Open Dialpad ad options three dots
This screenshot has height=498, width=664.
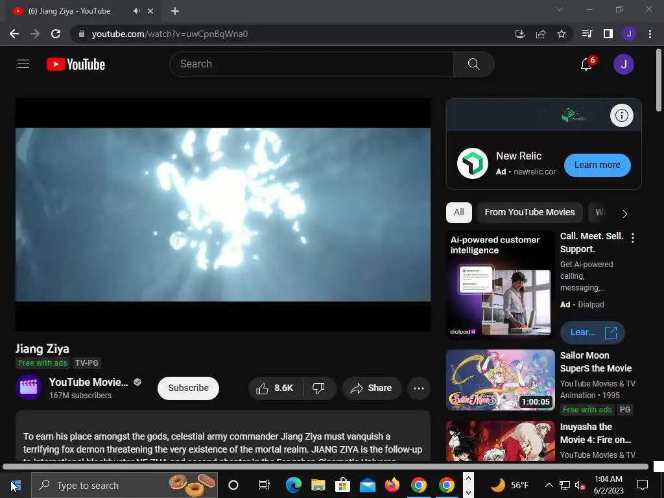click(x=633, y=238)
